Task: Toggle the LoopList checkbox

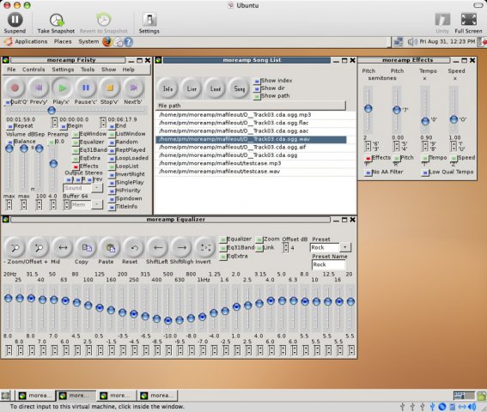Action: coord(112,167)
